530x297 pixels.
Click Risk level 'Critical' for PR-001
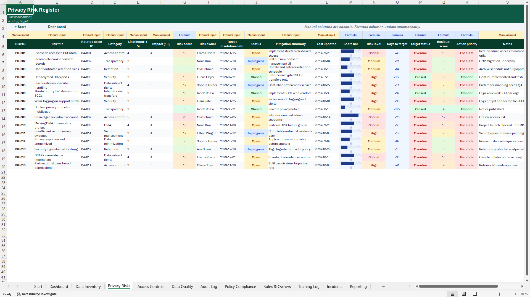pos(374,53)
